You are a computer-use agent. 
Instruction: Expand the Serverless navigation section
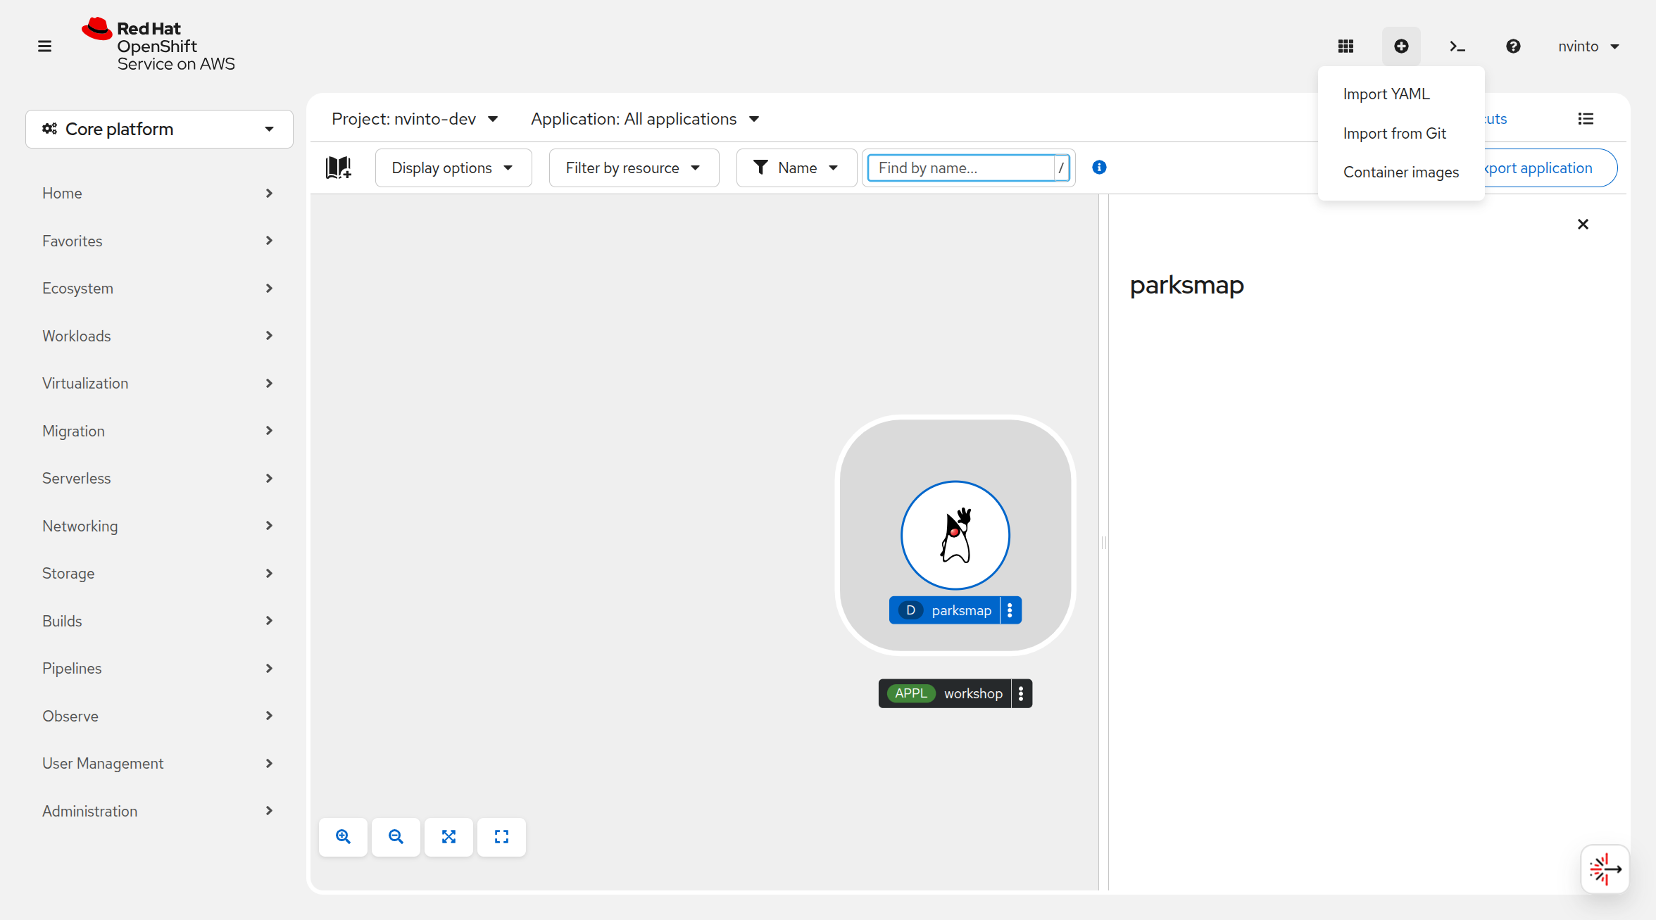click(158, 479)
